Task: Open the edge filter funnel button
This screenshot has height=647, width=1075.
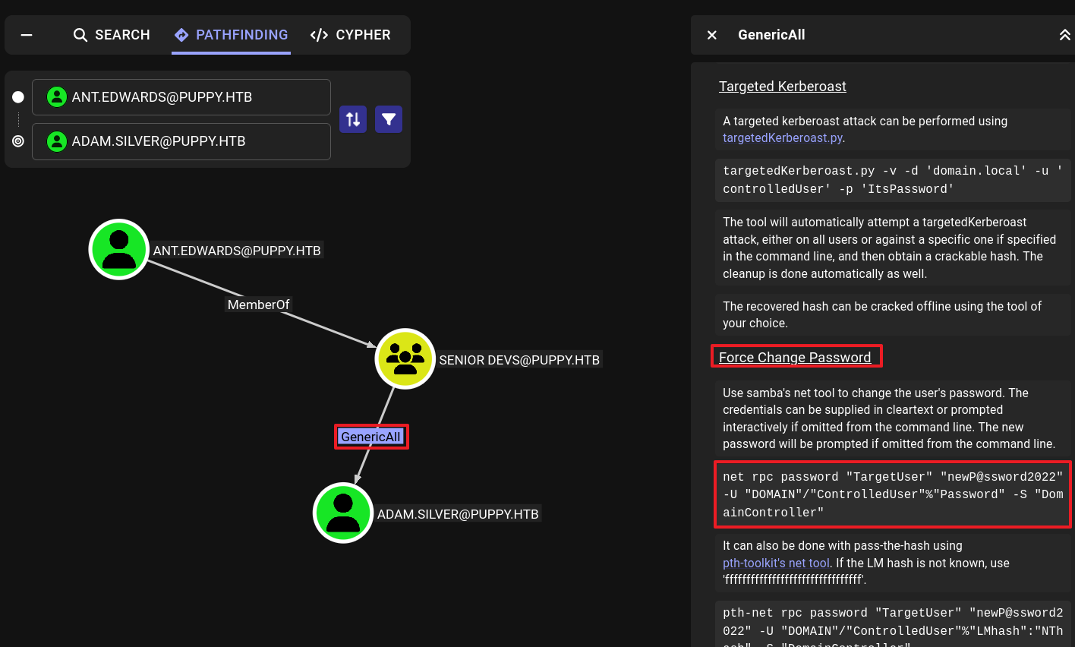Action: pyautogui.click(x=389, y=119)
